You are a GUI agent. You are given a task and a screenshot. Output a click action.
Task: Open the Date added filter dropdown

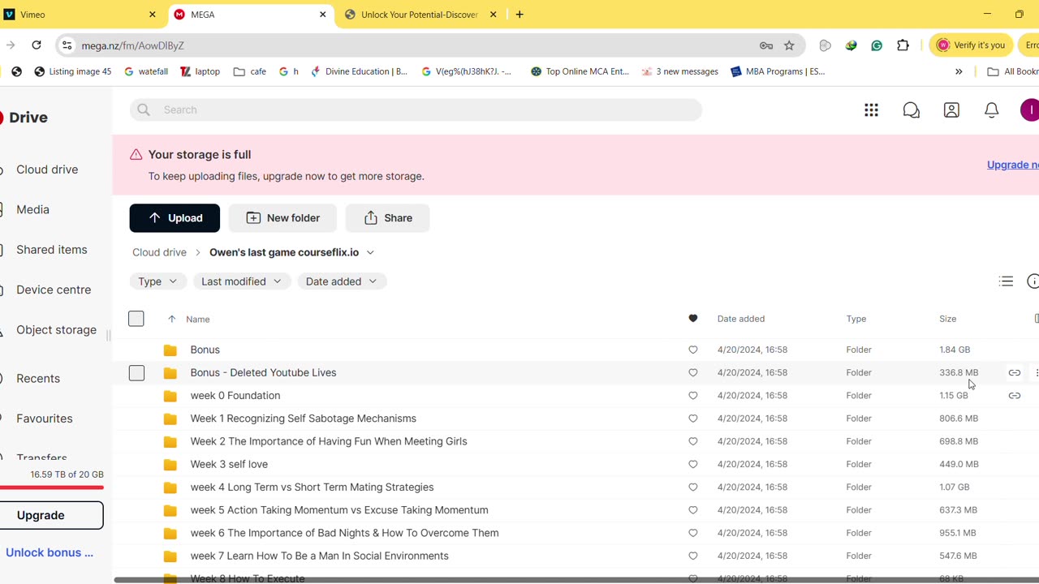341,281
